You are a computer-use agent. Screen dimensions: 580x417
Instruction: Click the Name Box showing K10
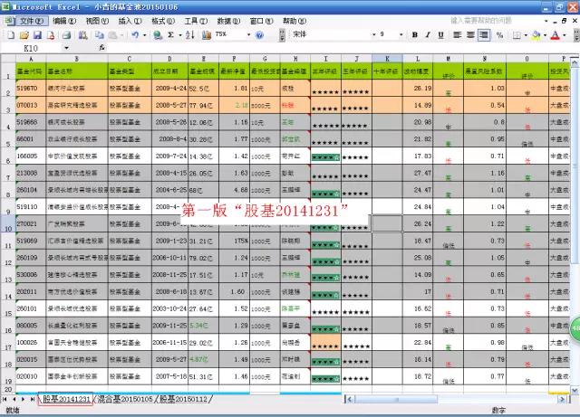click(x=32, y=48)
